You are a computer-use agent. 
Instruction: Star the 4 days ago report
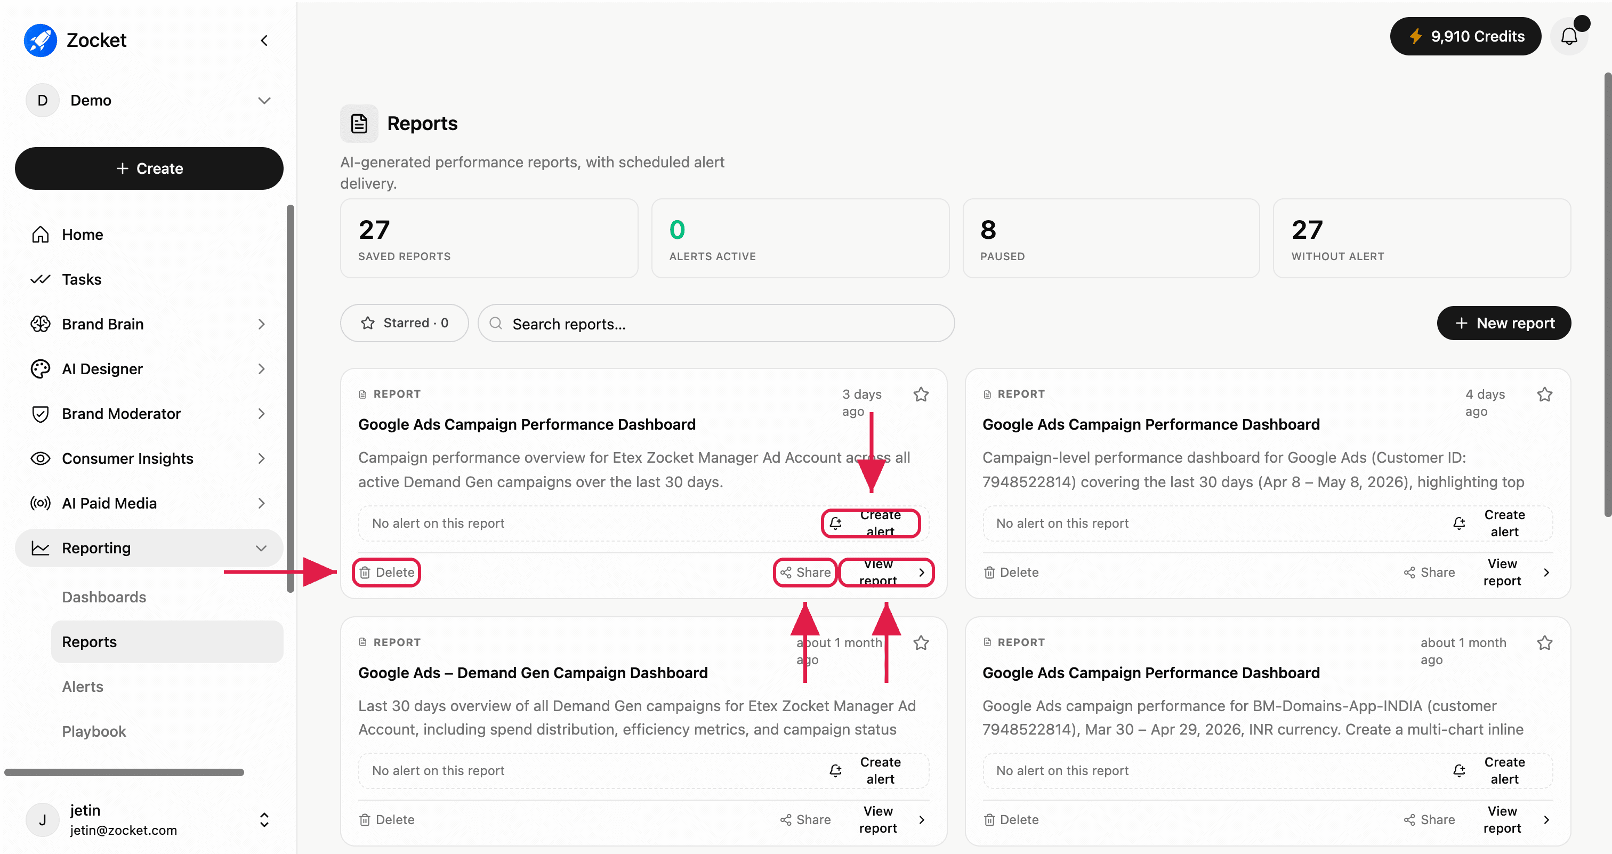pos(1544,394)
